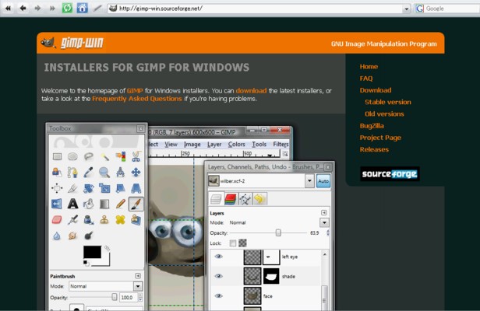This screenshot has width=480, height=311.
Task: Select the Eraser tool
Action: pyautogui.click(x=57, y=220)
